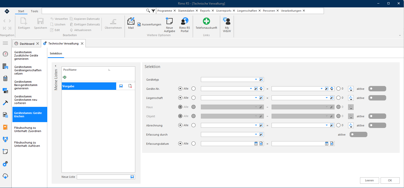Open the hamburger menu in sidebar
The width and height of the screenshot is (404, 188).
(5, 43)
